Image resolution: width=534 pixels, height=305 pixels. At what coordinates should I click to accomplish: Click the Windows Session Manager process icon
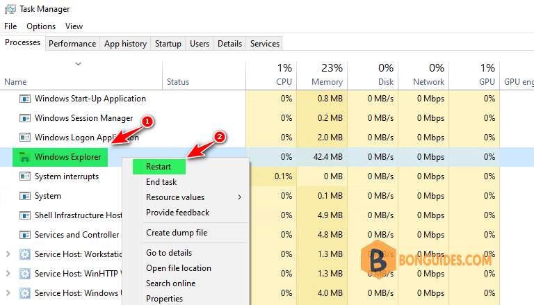tap(24, 118)
